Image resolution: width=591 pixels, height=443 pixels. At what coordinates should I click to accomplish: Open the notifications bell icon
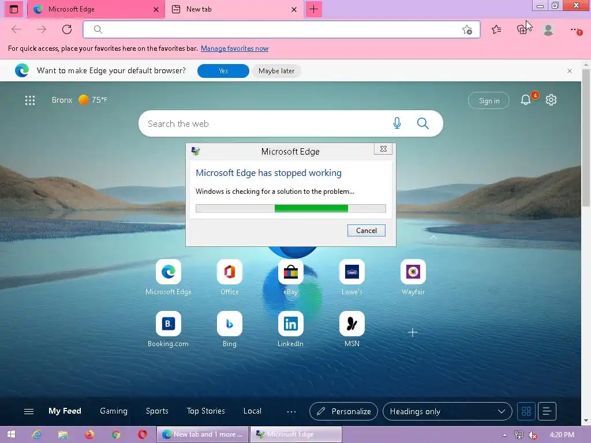pos(525,100)
